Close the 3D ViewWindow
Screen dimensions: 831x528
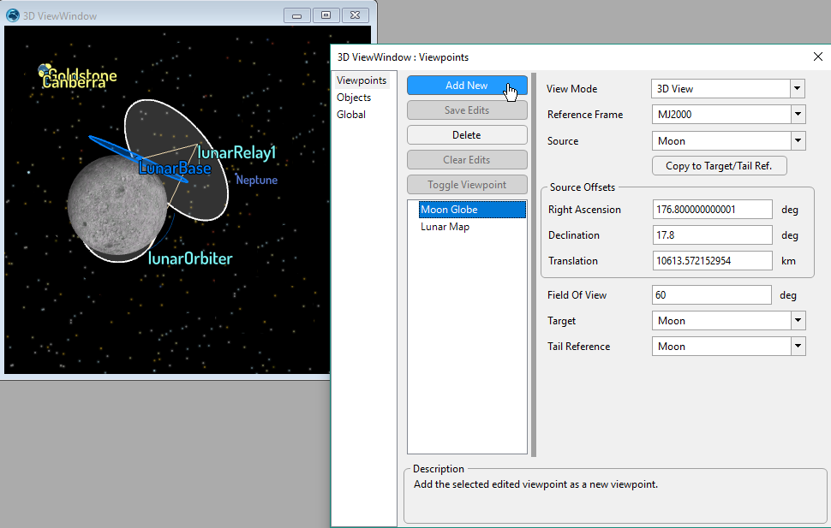(355, 15)
